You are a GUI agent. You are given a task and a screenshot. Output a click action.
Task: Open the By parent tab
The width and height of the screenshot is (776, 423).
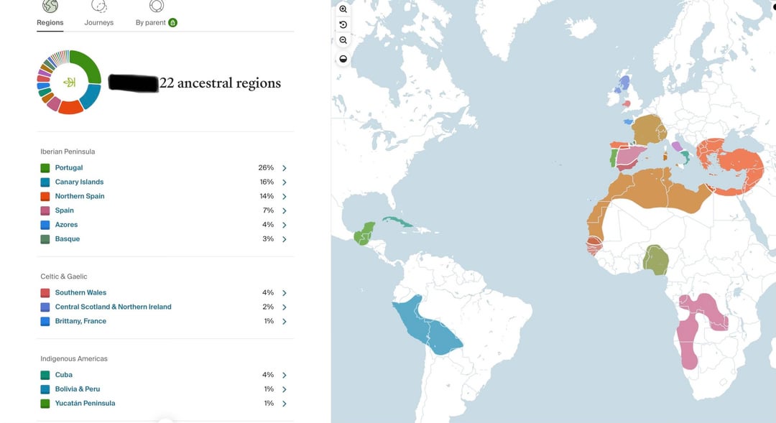tap(151, 22)
